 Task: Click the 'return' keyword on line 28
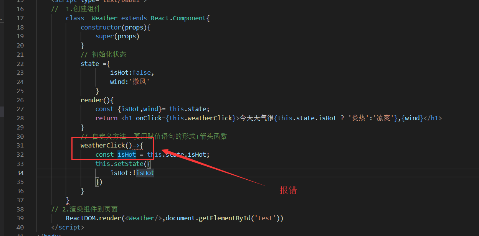click(107, 118)
